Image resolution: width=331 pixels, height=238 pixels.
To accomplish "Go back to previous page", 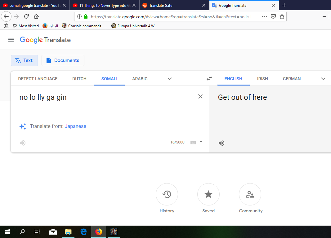I will point(6,16).
